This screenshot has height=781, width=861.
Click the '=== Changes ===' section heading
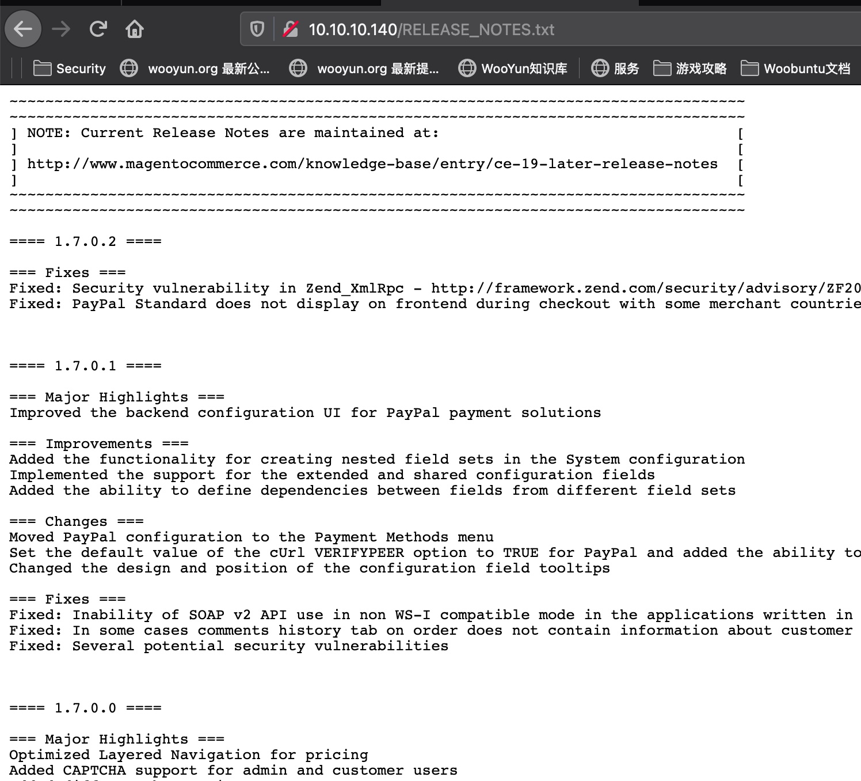77,522
